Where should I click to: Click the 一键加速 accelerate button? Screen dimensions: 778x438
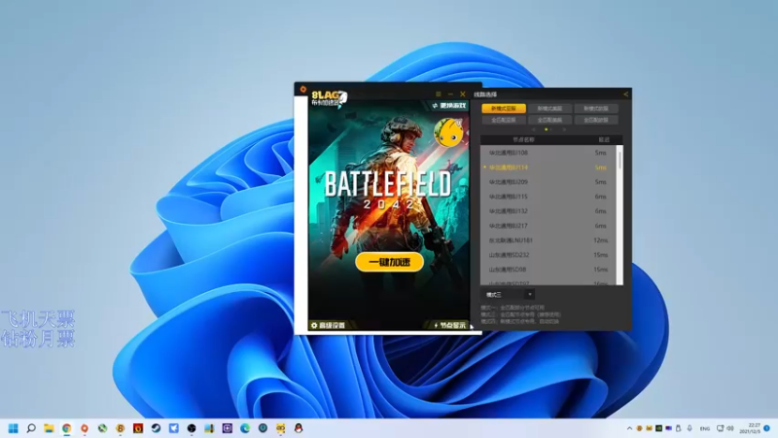tap(390, 262)
